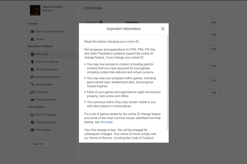Click the 'PSN Profile' page heading
247x164 pixels.
click(x=93, y=8)
